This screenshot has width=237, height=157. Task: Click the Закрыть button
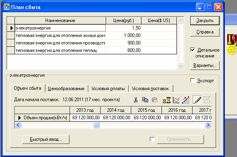(x=205, y=20)
